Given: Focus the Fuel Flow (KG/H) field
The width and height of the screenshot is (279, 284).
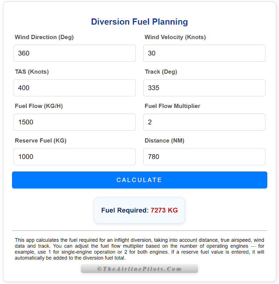Looking at the screenshot, I should pyautogui.click(x=75, y=122).
